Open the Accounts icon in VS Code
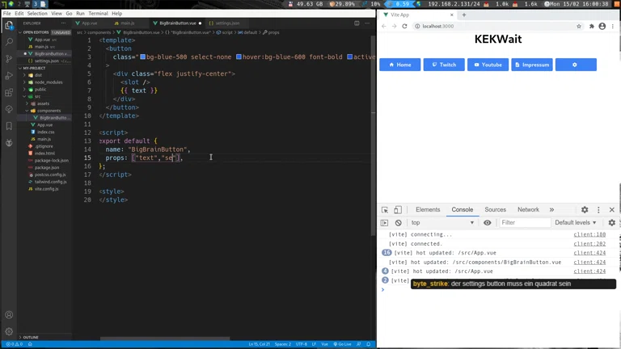 pos(9,315)
